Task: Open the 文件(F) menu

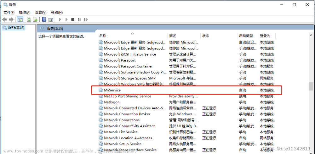Action: click(x=9, y=13)
